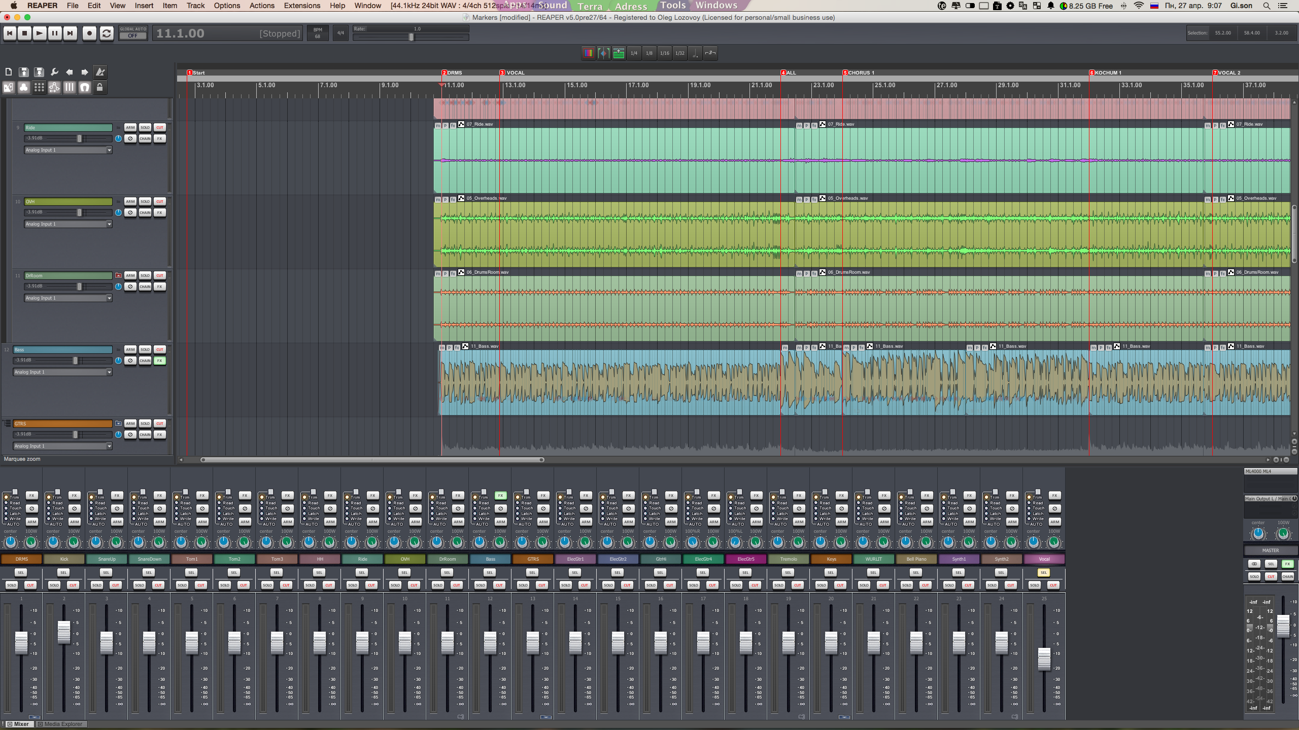Solo the Bass track
This screenshot has width=1299, height=730.
pyautogui.click(x=145, y=350)
